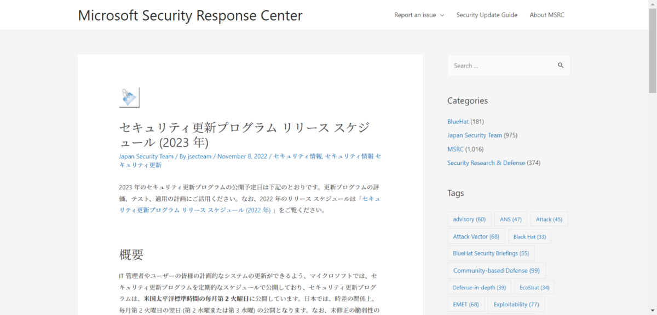Click the November 8, 2022 date text
Screen dimensions: 657x315
coord(242,156)
